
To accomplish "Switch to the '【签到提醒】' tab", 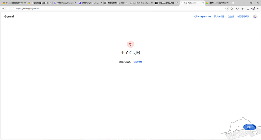I will [x=40, y=3].
